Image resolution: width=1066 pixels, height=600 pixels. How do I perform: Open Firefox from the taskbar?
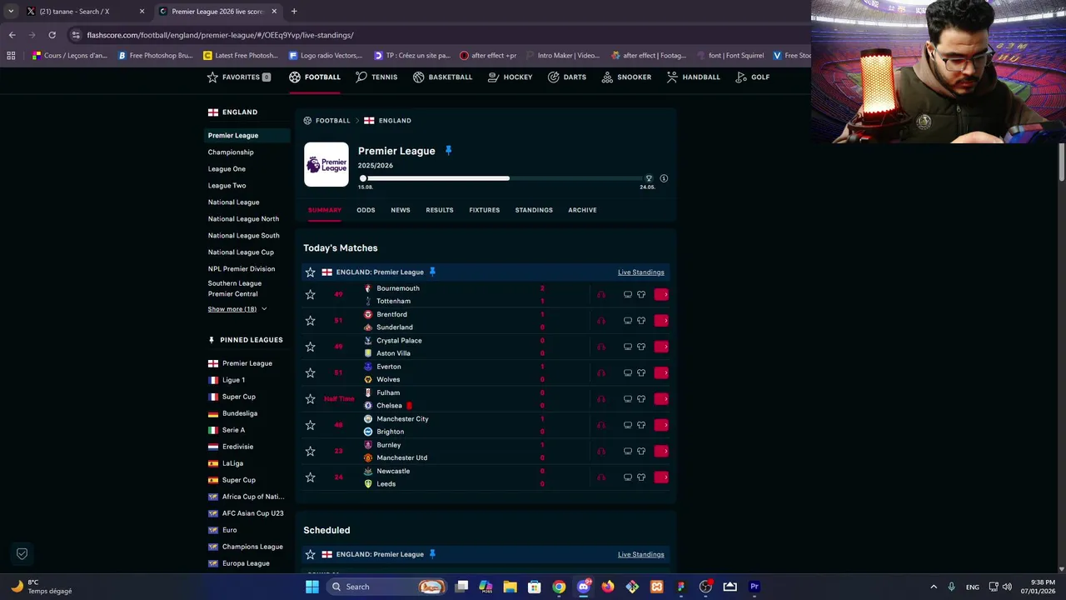pos(608,587)
